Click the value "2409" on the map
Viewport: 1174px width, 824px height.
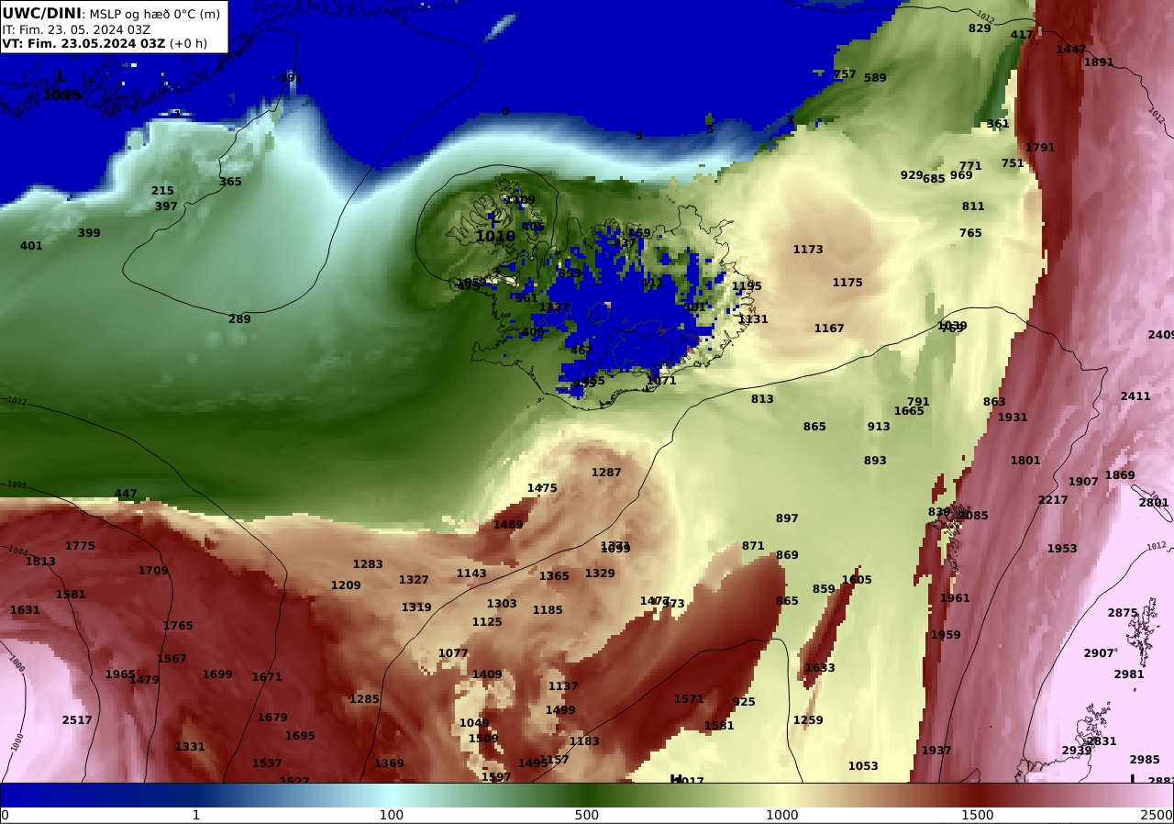click(x=1161, y=335)
